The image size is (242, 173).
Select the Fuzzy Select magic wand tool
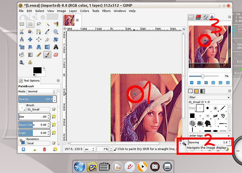48,24
